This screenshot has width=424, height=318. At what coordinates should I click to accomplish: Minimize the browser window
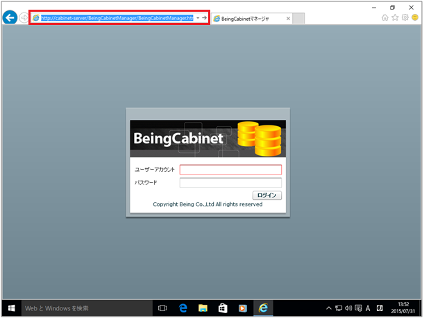coord(374,8)
